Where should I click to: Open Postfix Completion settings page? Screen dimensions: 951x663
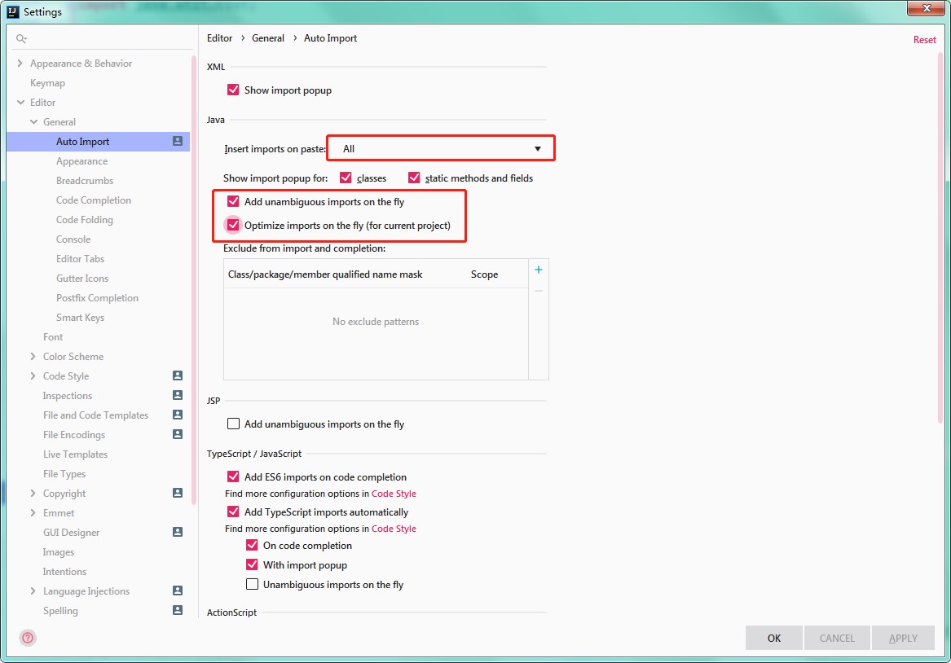[97, 297]
